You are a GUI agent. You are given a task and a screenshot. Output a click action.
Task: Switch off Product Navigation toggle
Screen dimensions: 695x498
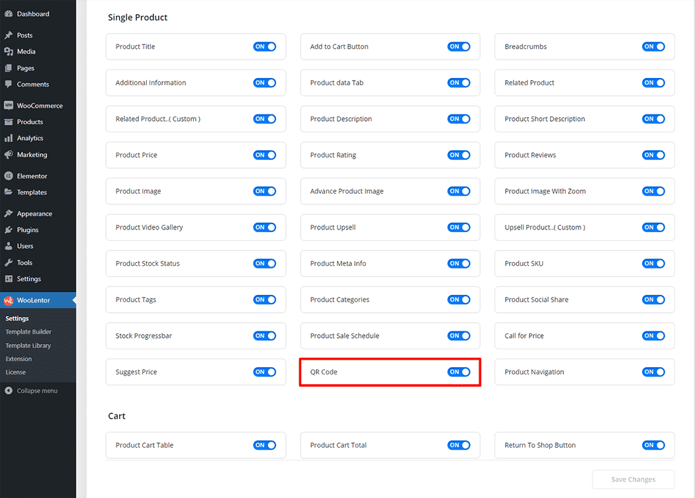[x=653, y=372]
